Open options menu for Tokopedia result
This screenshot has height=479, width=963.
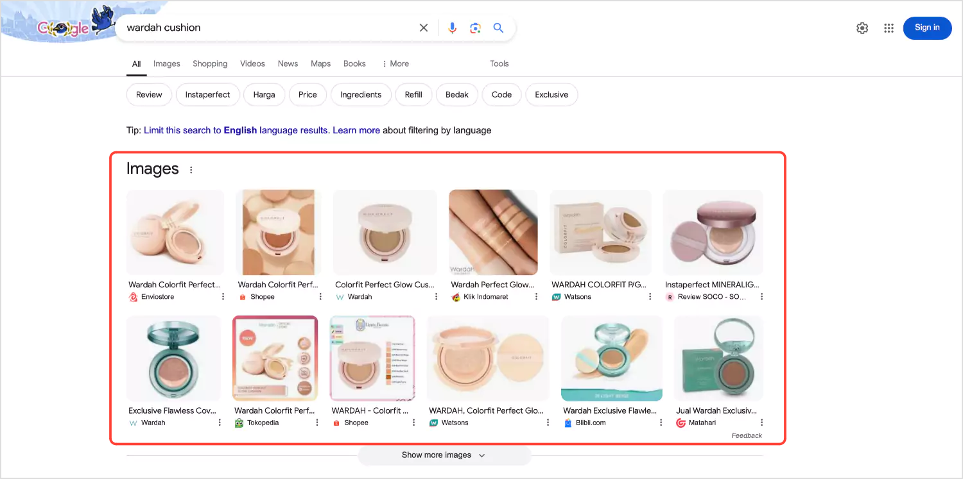[x=317, y=423]
